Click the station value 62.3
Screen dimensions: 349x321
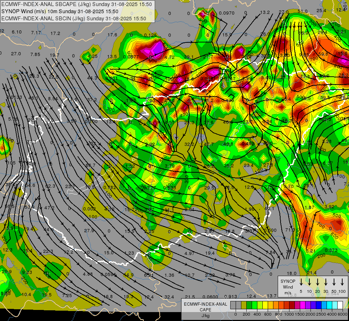[50, 186]
